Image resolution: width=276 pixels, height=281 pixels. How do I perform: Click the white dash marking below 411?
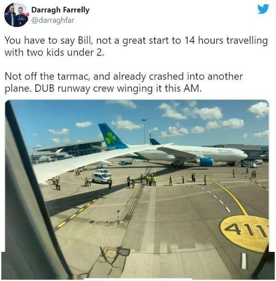click(244, 261)
